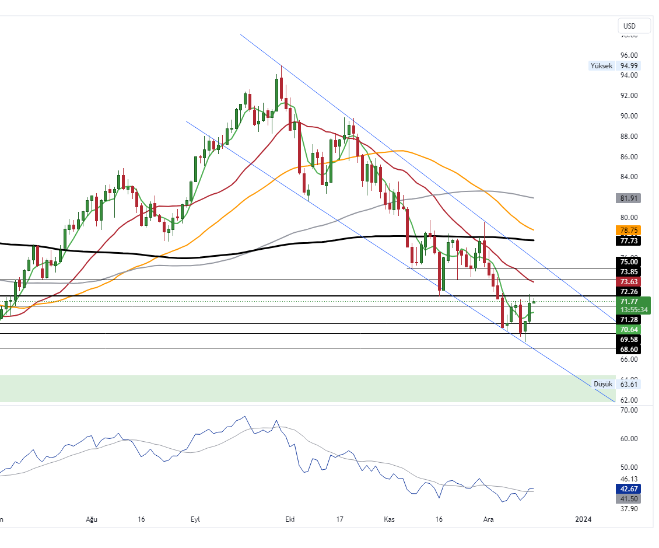Screen dimensions: 659x548
Task: Select the orange 78.75 moving average label
Action: click(628, 231)
